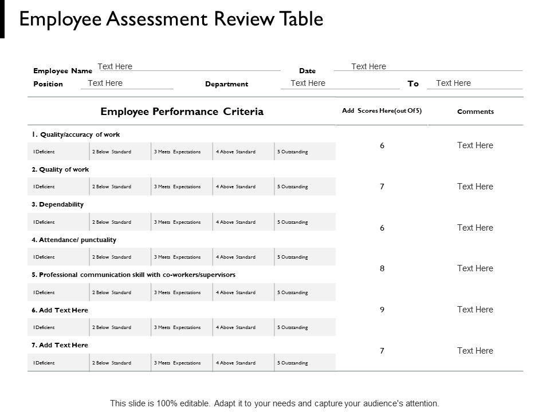Select '2 Below Standard' under Professional communication skill

point(112,292)
